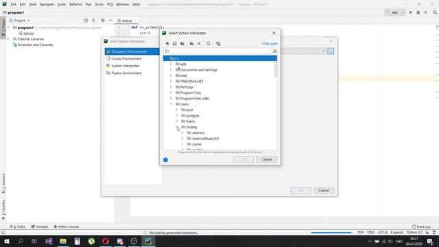Click the Hide path link
Screen dimensions: 439x247
pyautogui.click(x=270, y=44)
